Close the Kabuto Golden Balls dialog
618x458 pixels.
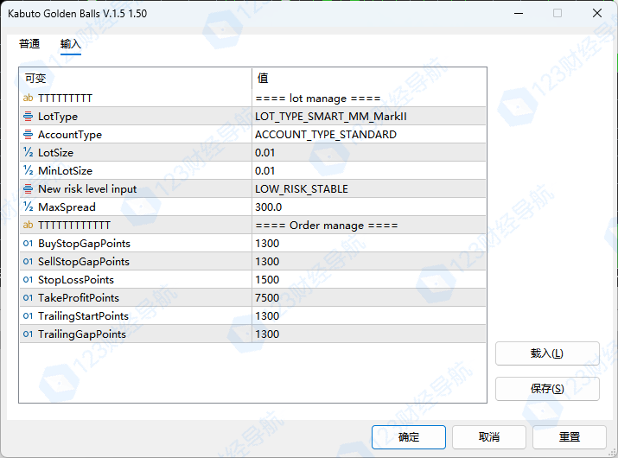(596, 13)
